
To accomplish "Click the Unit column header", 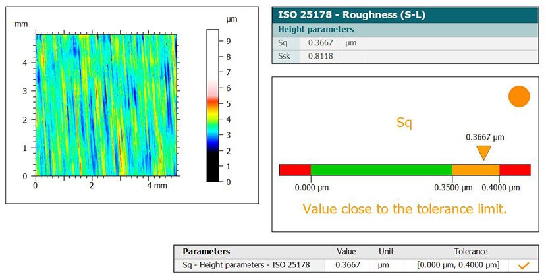I will point(386,252).
